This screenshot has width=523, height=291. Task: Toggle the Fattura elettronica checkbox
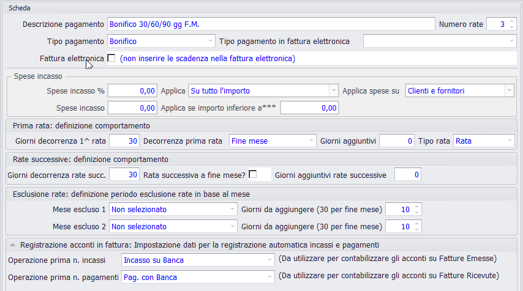pyautogui.click(x=111, y=58)
